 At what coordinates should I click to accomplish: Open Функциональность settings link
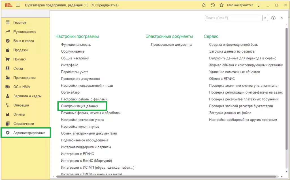[x=76, y=44]
